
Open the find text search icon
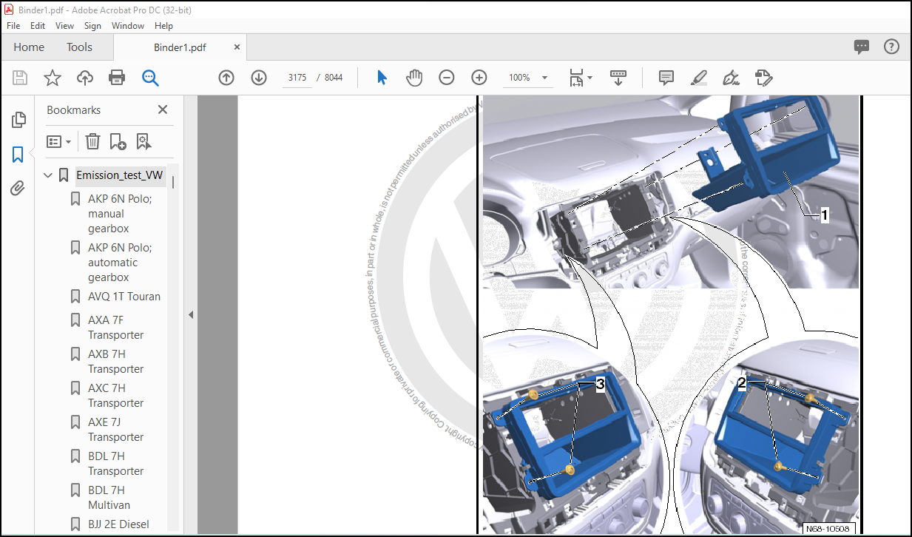pyautogui.click(x=151, y=78)
